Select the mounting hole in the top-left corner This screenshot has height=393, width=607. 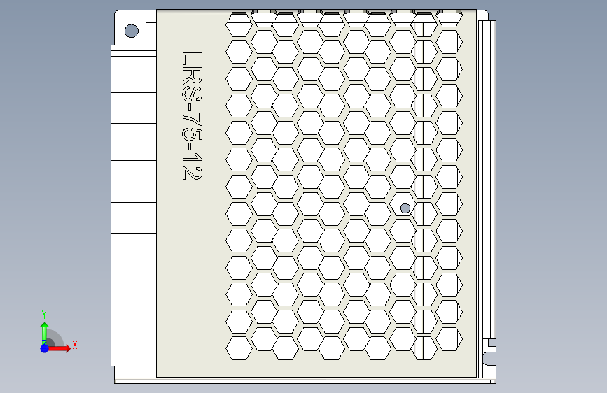[132, 31]
